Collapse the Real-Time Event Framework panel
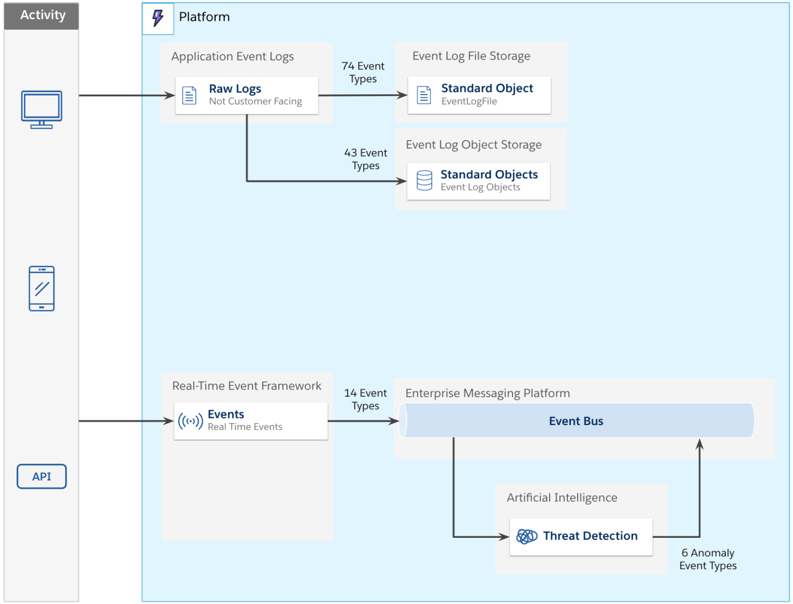This screenshot has height=604, width=793. [x=246, y=386]
